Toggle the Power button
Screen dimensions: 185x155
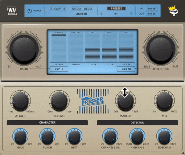[x=30, y=11]
